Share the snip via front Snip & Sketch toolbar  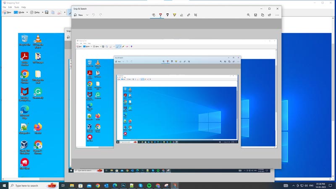click(270, 15)
